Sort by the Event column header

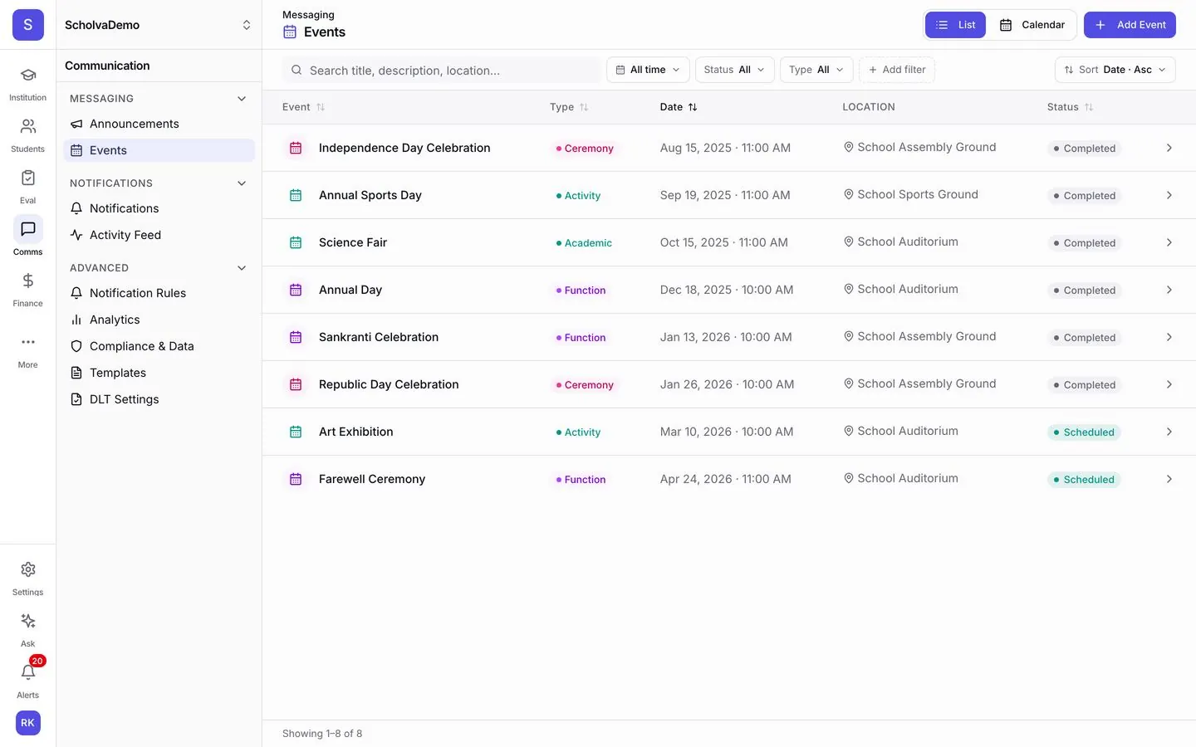(x=304, y=107)
